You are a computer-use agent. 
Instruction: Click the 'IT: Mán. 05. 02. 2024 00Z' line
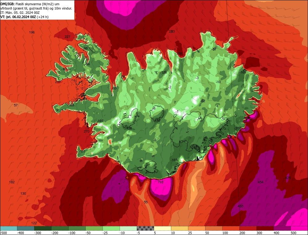pyautogui.click(x=20, y=13)
